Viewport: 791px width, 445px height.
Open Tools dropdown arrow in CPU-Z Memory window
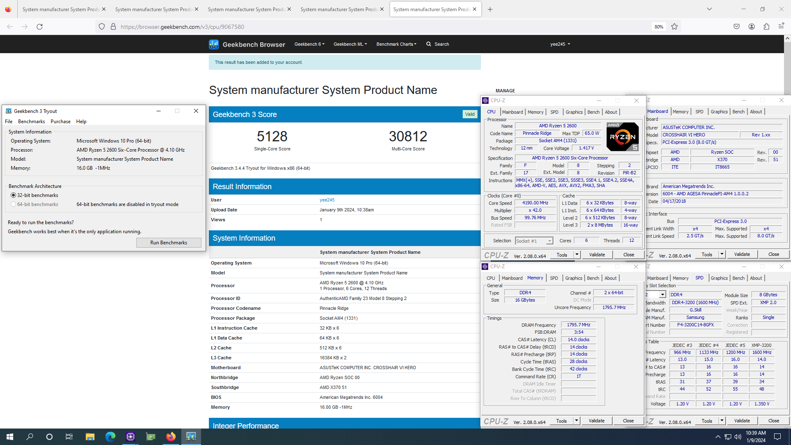(x=576, y=421)
